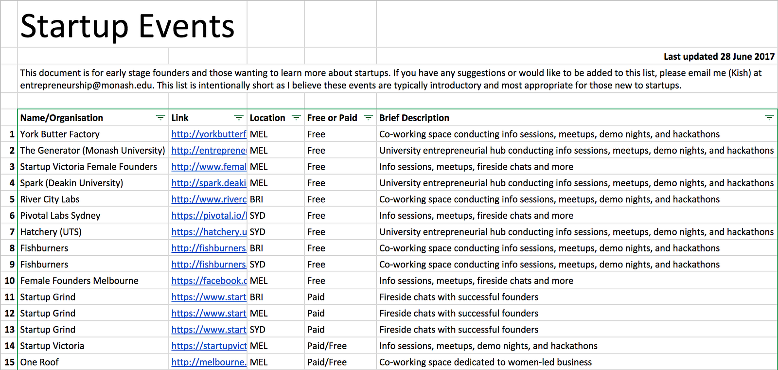Open the Name/Organisation column filter
778x370 pixels.
160,118
